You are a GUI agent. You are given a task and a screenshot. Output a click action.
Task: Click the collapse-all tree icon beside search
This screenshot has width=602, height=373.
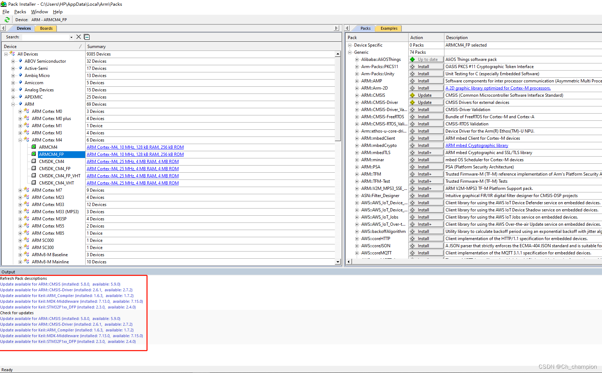coord(87,37)
